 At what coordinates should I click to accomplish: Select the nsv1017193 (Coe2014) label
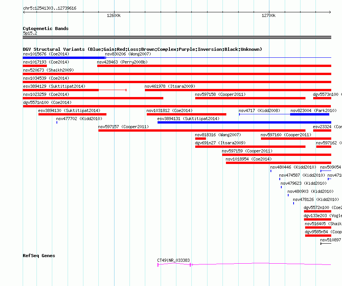(x=46, y=62)
